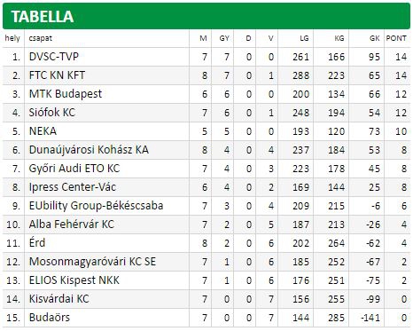Select Ipress Center-Vác team

coord(73,187)
